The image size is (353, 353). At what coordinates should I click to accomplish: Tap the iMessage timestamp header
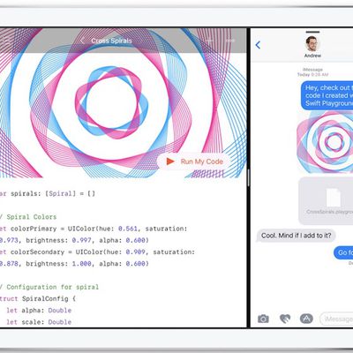[x=312, y=72]
